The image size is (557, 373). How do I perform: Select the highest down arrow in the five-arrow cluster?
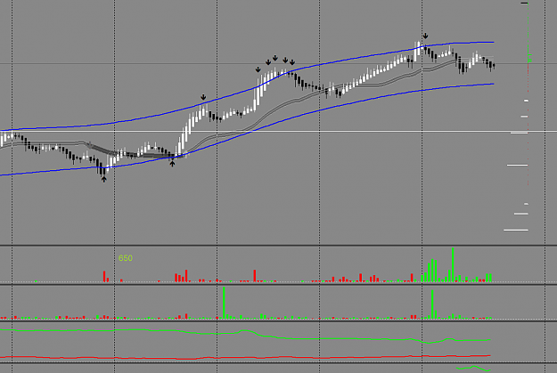(x=275, y=58)
